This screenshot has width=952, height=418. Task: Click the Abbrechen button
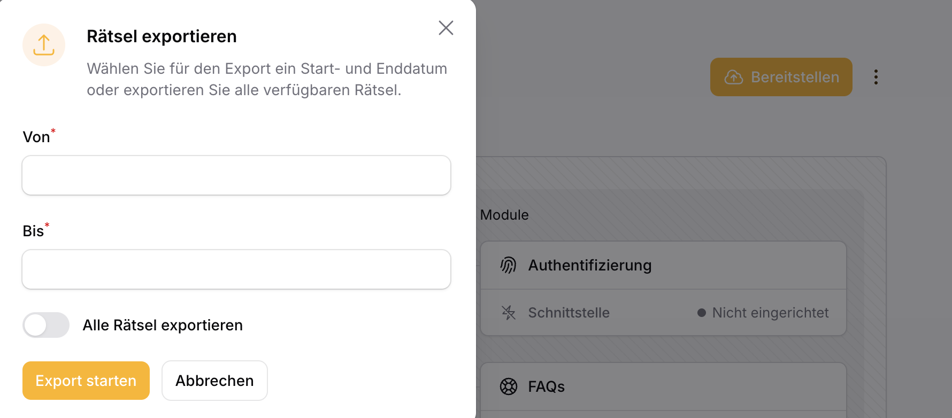214,381
